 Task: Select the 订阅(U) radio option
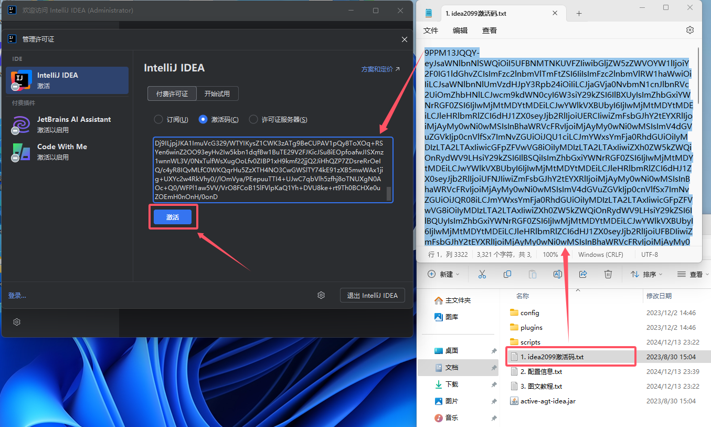[x=171, y=120]
